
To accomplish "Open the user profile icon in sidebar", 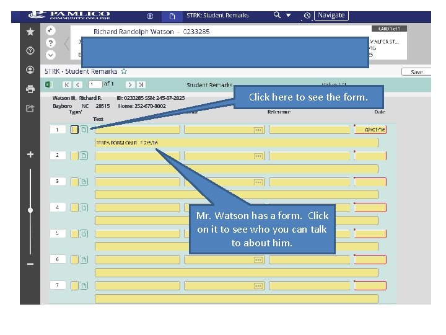I will pos(30,69).
